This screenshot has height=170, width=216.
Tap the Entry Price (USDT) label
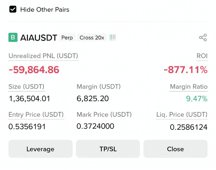[x=36, y=115]
